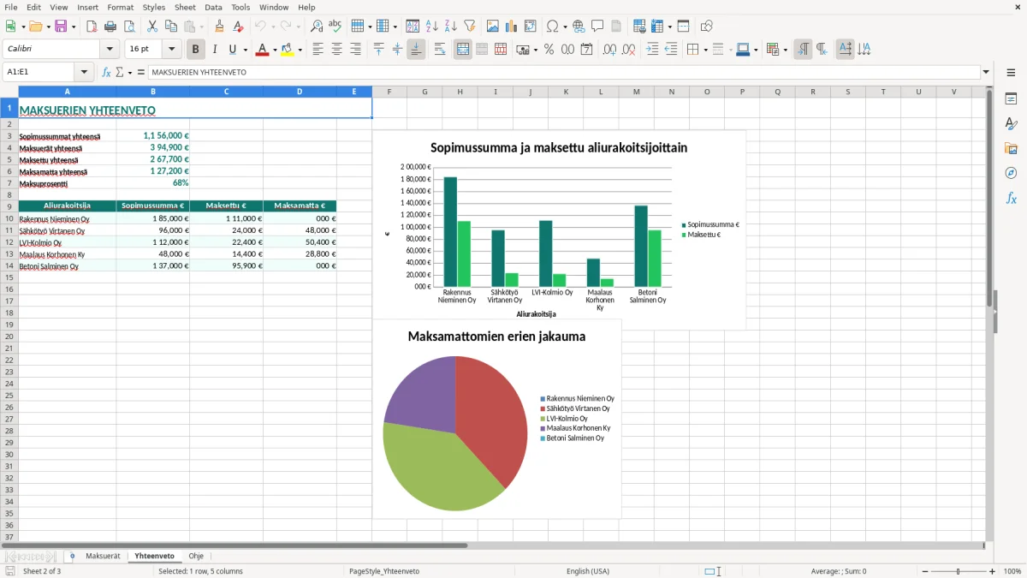The width and height of the screenshot is (1027, 578).
Task: Open the Function Wizard fx icon
Action: [x=106, y=72]
